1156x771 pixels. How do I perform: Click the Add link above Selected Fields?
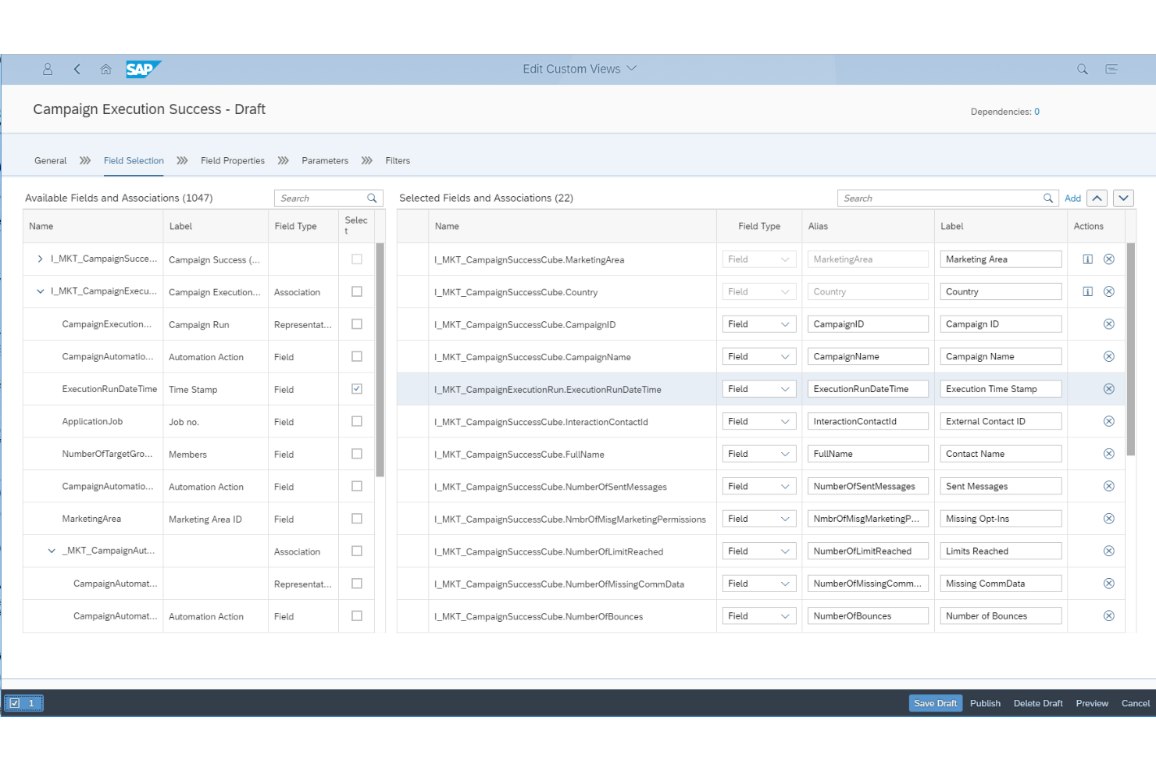pyautogui.click(x=1072, y=198)
